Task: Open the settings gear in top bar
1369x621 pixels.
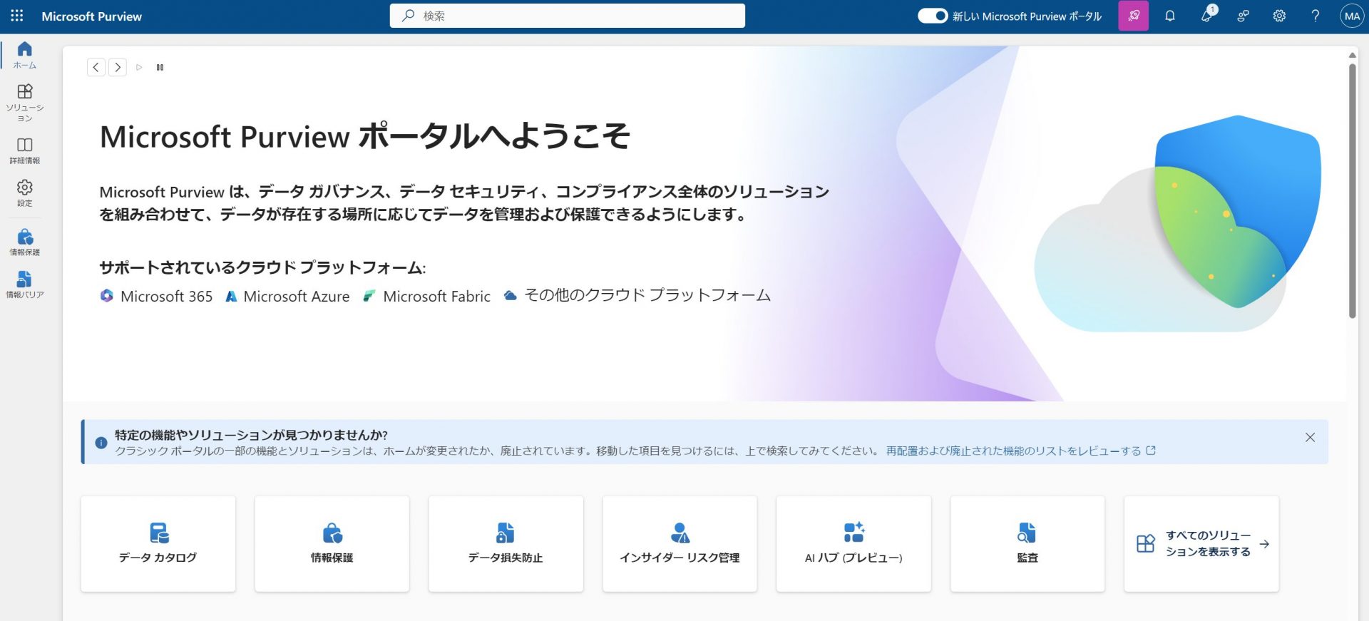Action: pos(1279,16)
